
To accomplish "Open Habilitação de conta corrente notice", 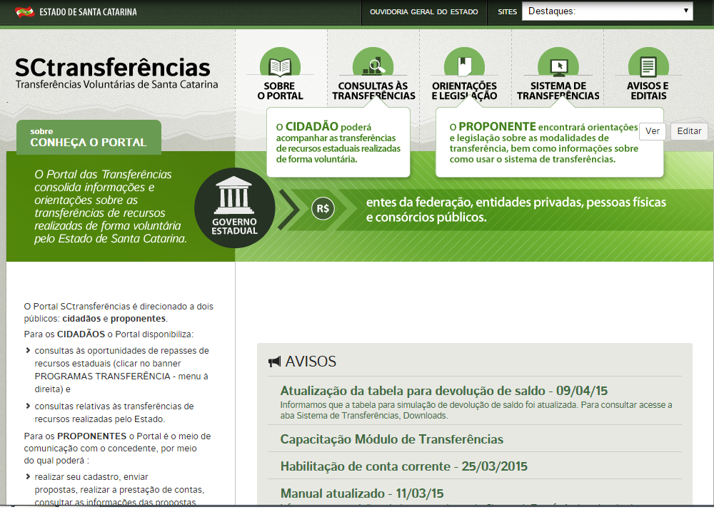I will [404, 466].
